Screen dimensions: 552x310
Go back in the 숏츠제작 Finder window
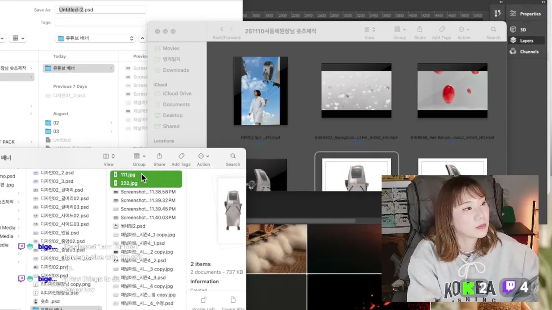(222, 29)
